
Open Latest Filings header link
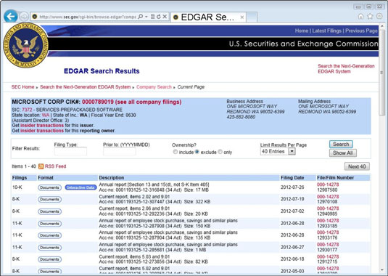(326, 31)
